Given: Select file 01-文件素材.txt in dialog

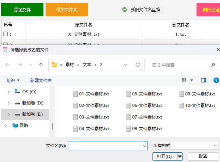Looking at the screenshot, I should tap(91, 94).
